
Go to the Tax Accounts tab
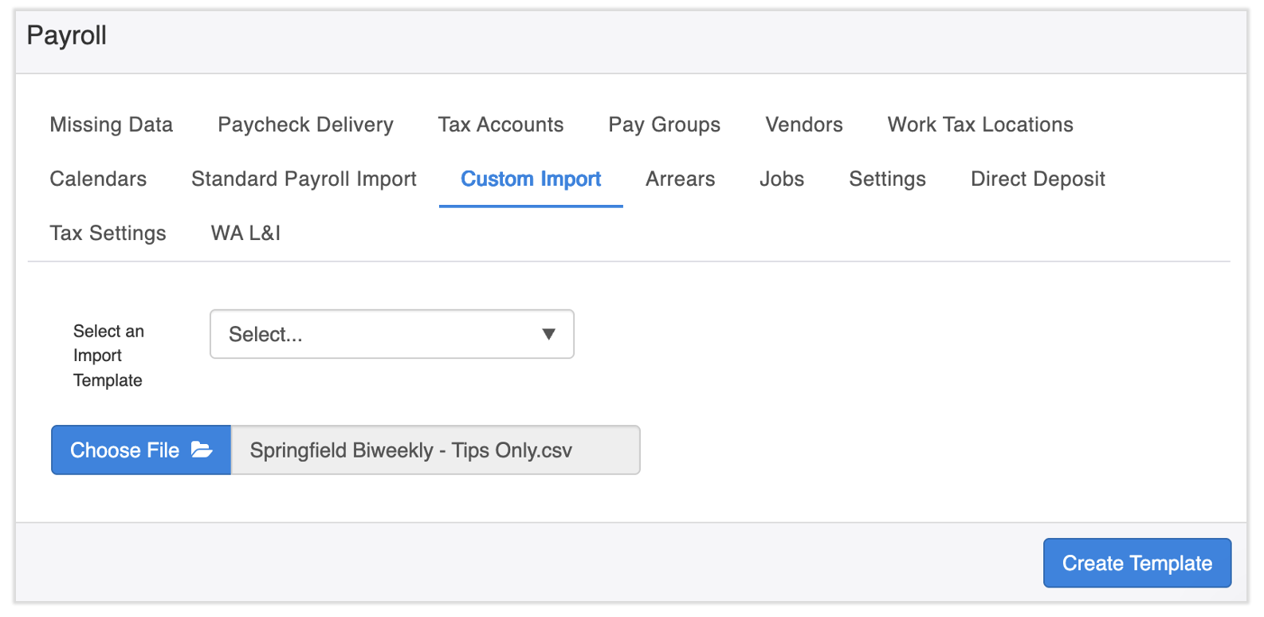pos(500,125)
